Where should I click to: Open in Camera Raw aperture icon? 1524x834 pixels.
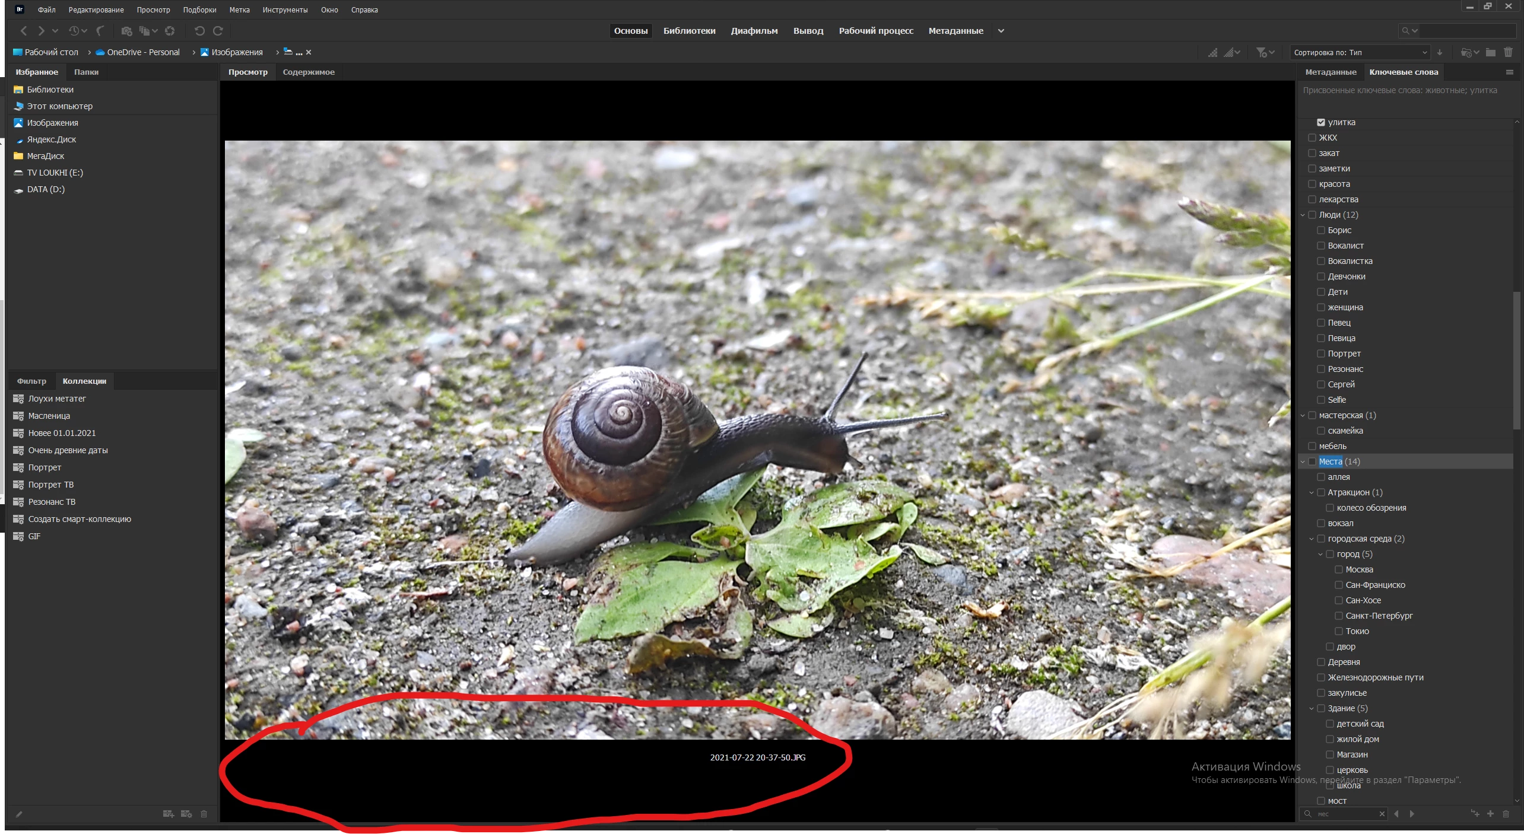tap(170, 31)
